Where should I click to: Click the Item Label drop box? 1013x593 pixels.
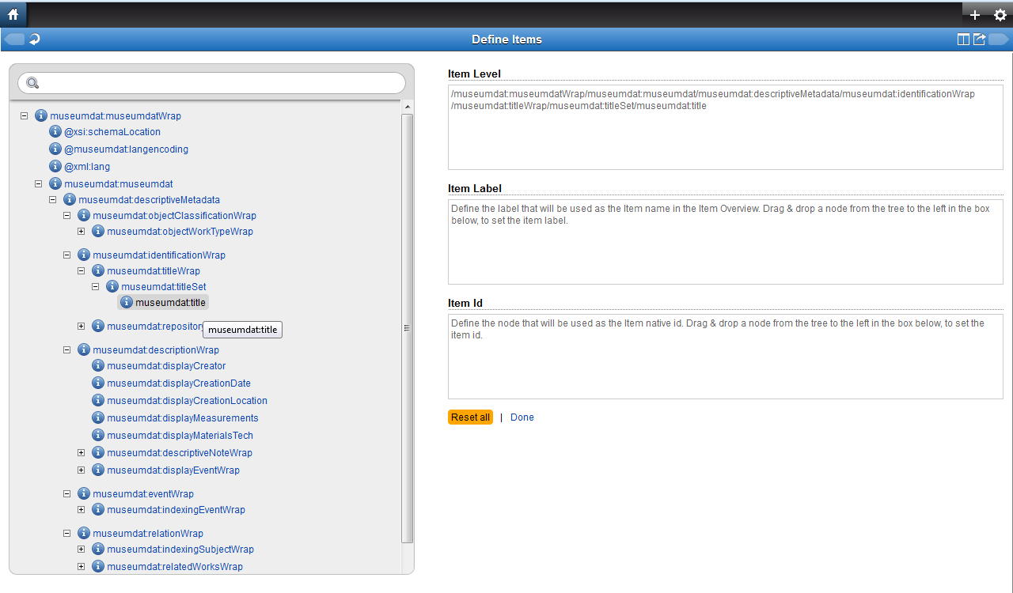(x=726, y=242)
